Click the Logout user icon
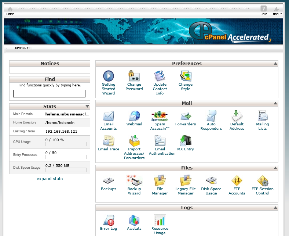289x236 pixels. (x=276, y=9)
